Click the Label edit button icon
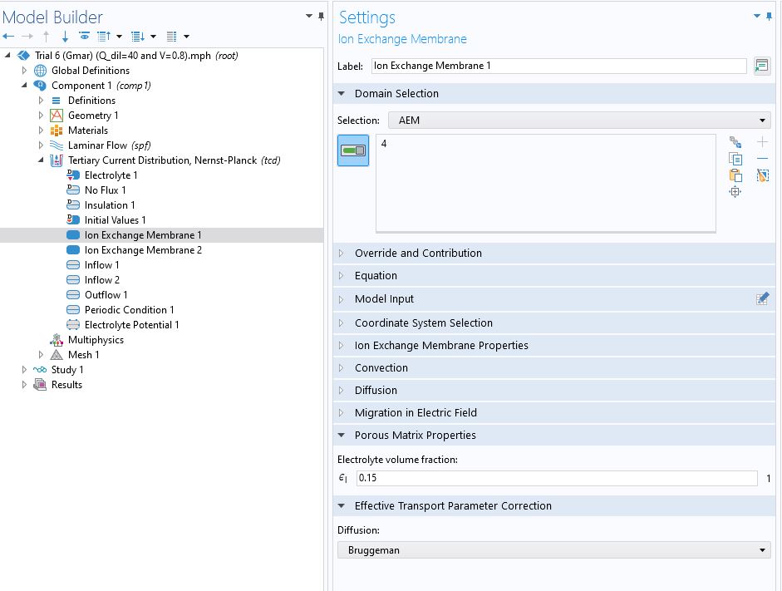 tap(761, 66)
